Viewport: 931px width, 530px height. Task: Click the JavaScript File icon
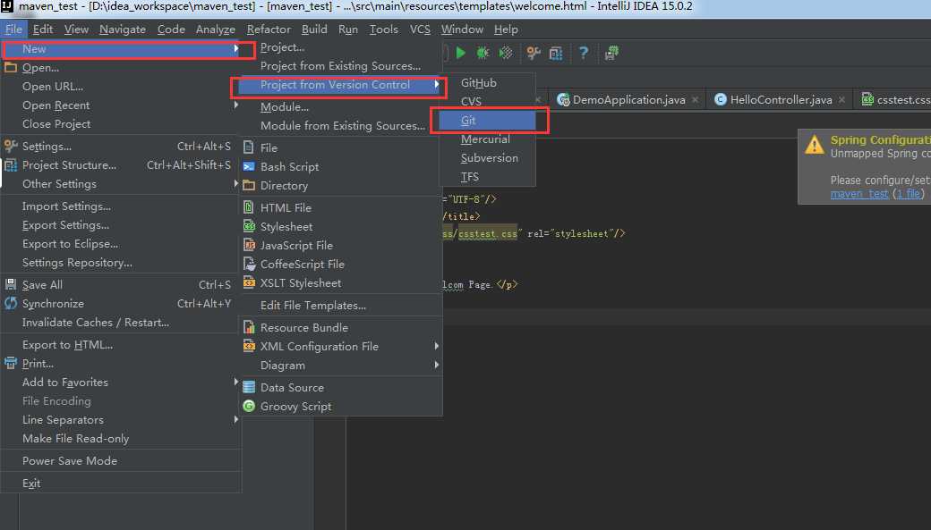[250, 246]
